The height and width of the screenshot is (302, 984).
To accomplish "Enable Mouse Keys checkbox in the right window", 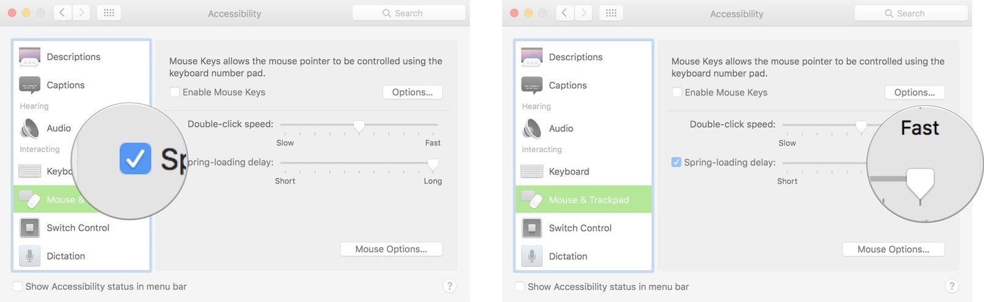I will pyautogui.click(x=677, y=92).
